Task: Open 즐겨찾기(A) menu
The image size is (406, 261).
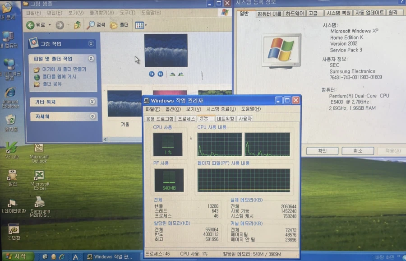Action: coord(101,13)
